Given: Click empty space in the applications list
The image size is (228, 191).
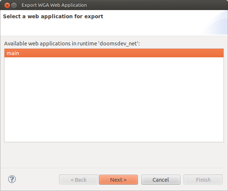Looking at the screenshot, I should coord(114,99).
